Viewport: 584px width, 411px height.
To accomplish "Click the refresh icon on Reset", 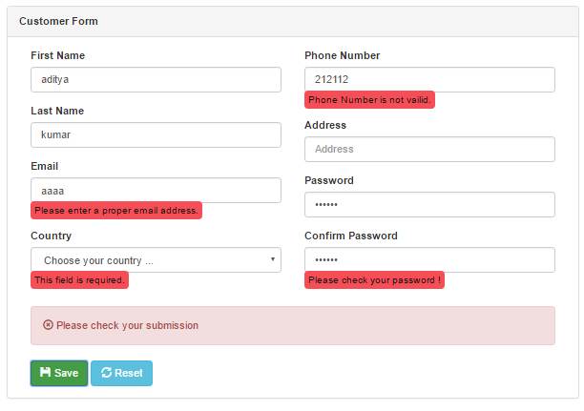I will (x=106, y=373).
